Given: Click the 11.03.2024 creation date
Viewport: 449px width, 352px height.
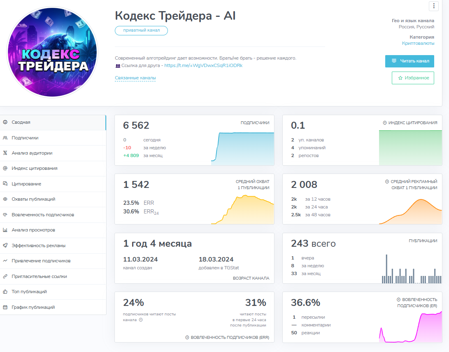Looking at the screenshot, I should (140, 259).
